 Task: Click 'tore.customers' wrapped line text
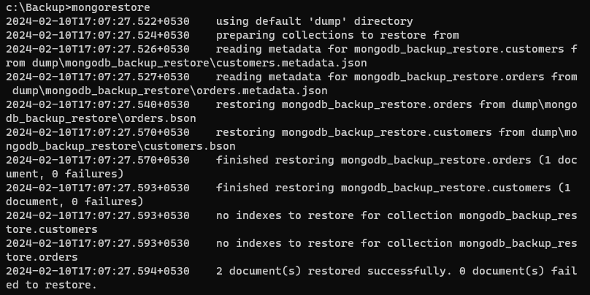(x=52, y=229)
